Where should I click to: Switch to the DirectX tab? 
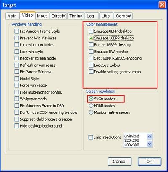(58, 16)
